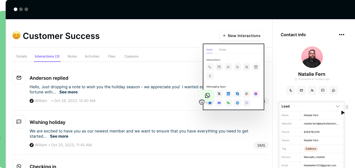Click the New Interactions button
Screen dimensions: 355x168
(241, 36)
